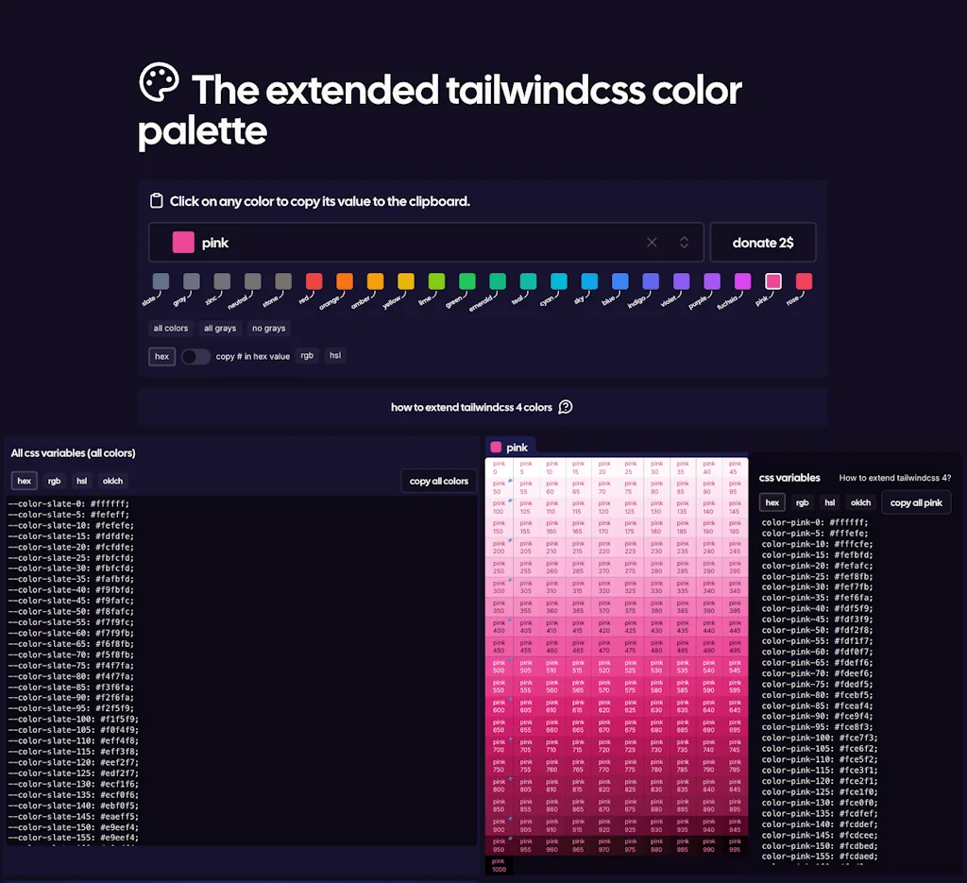Select the rgb tab in pink css variables panel
Image resolution: width=967 pixels, height=883 pixels.
(x=802, y=502)
